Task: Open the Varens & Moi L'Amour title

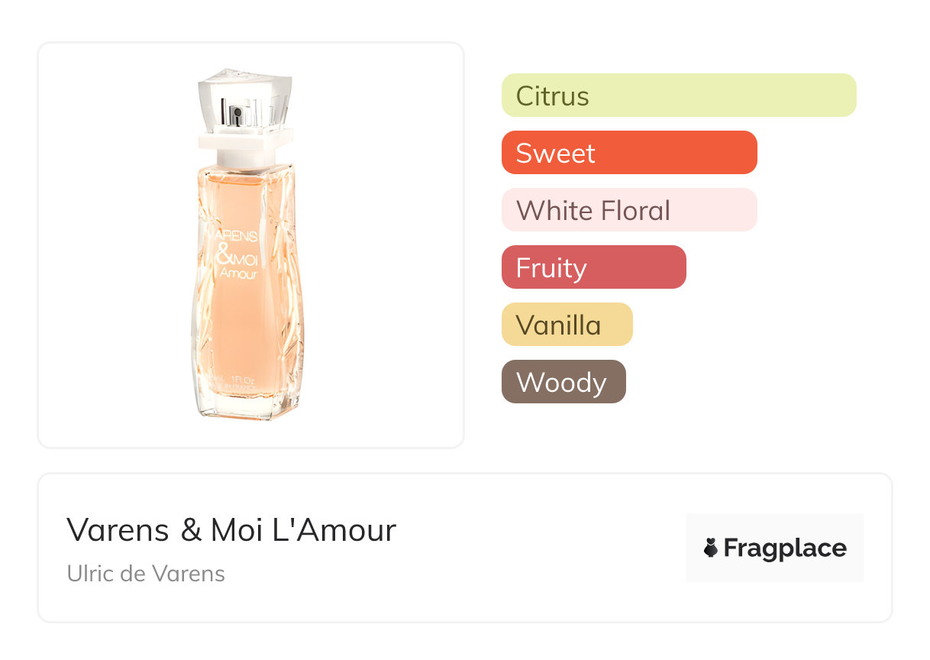Action: tap(231, 530)
